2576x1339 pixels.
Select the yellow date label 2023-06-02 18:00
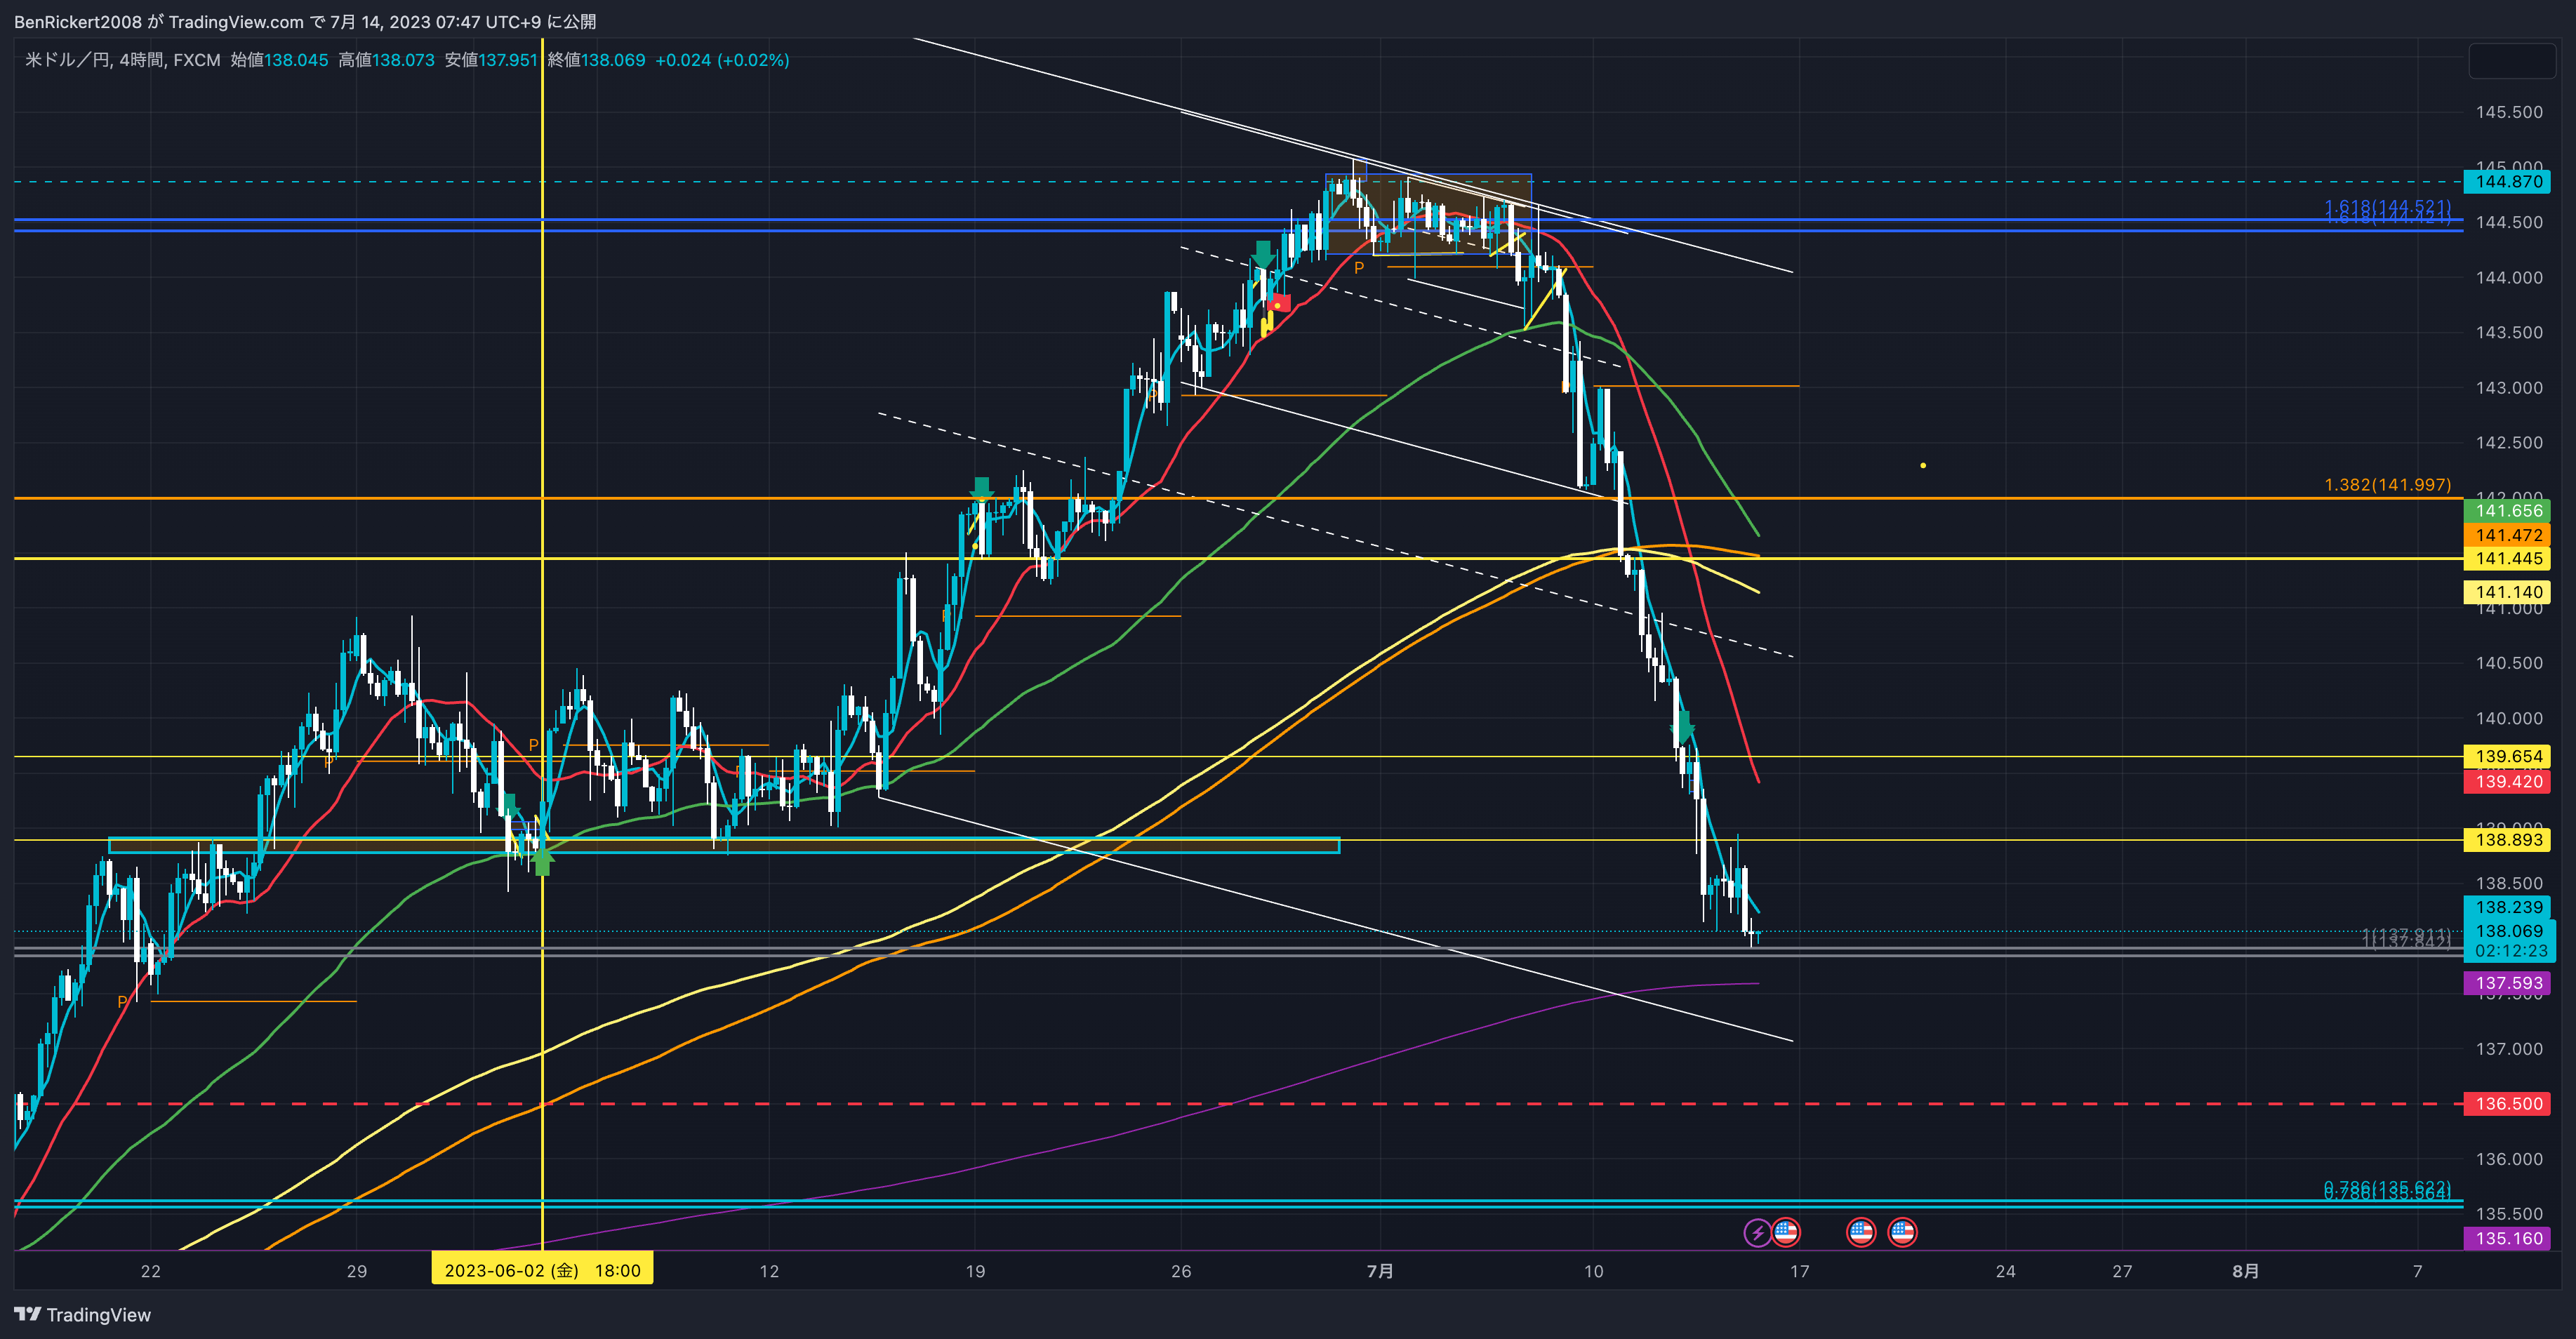pos(542,1270)
